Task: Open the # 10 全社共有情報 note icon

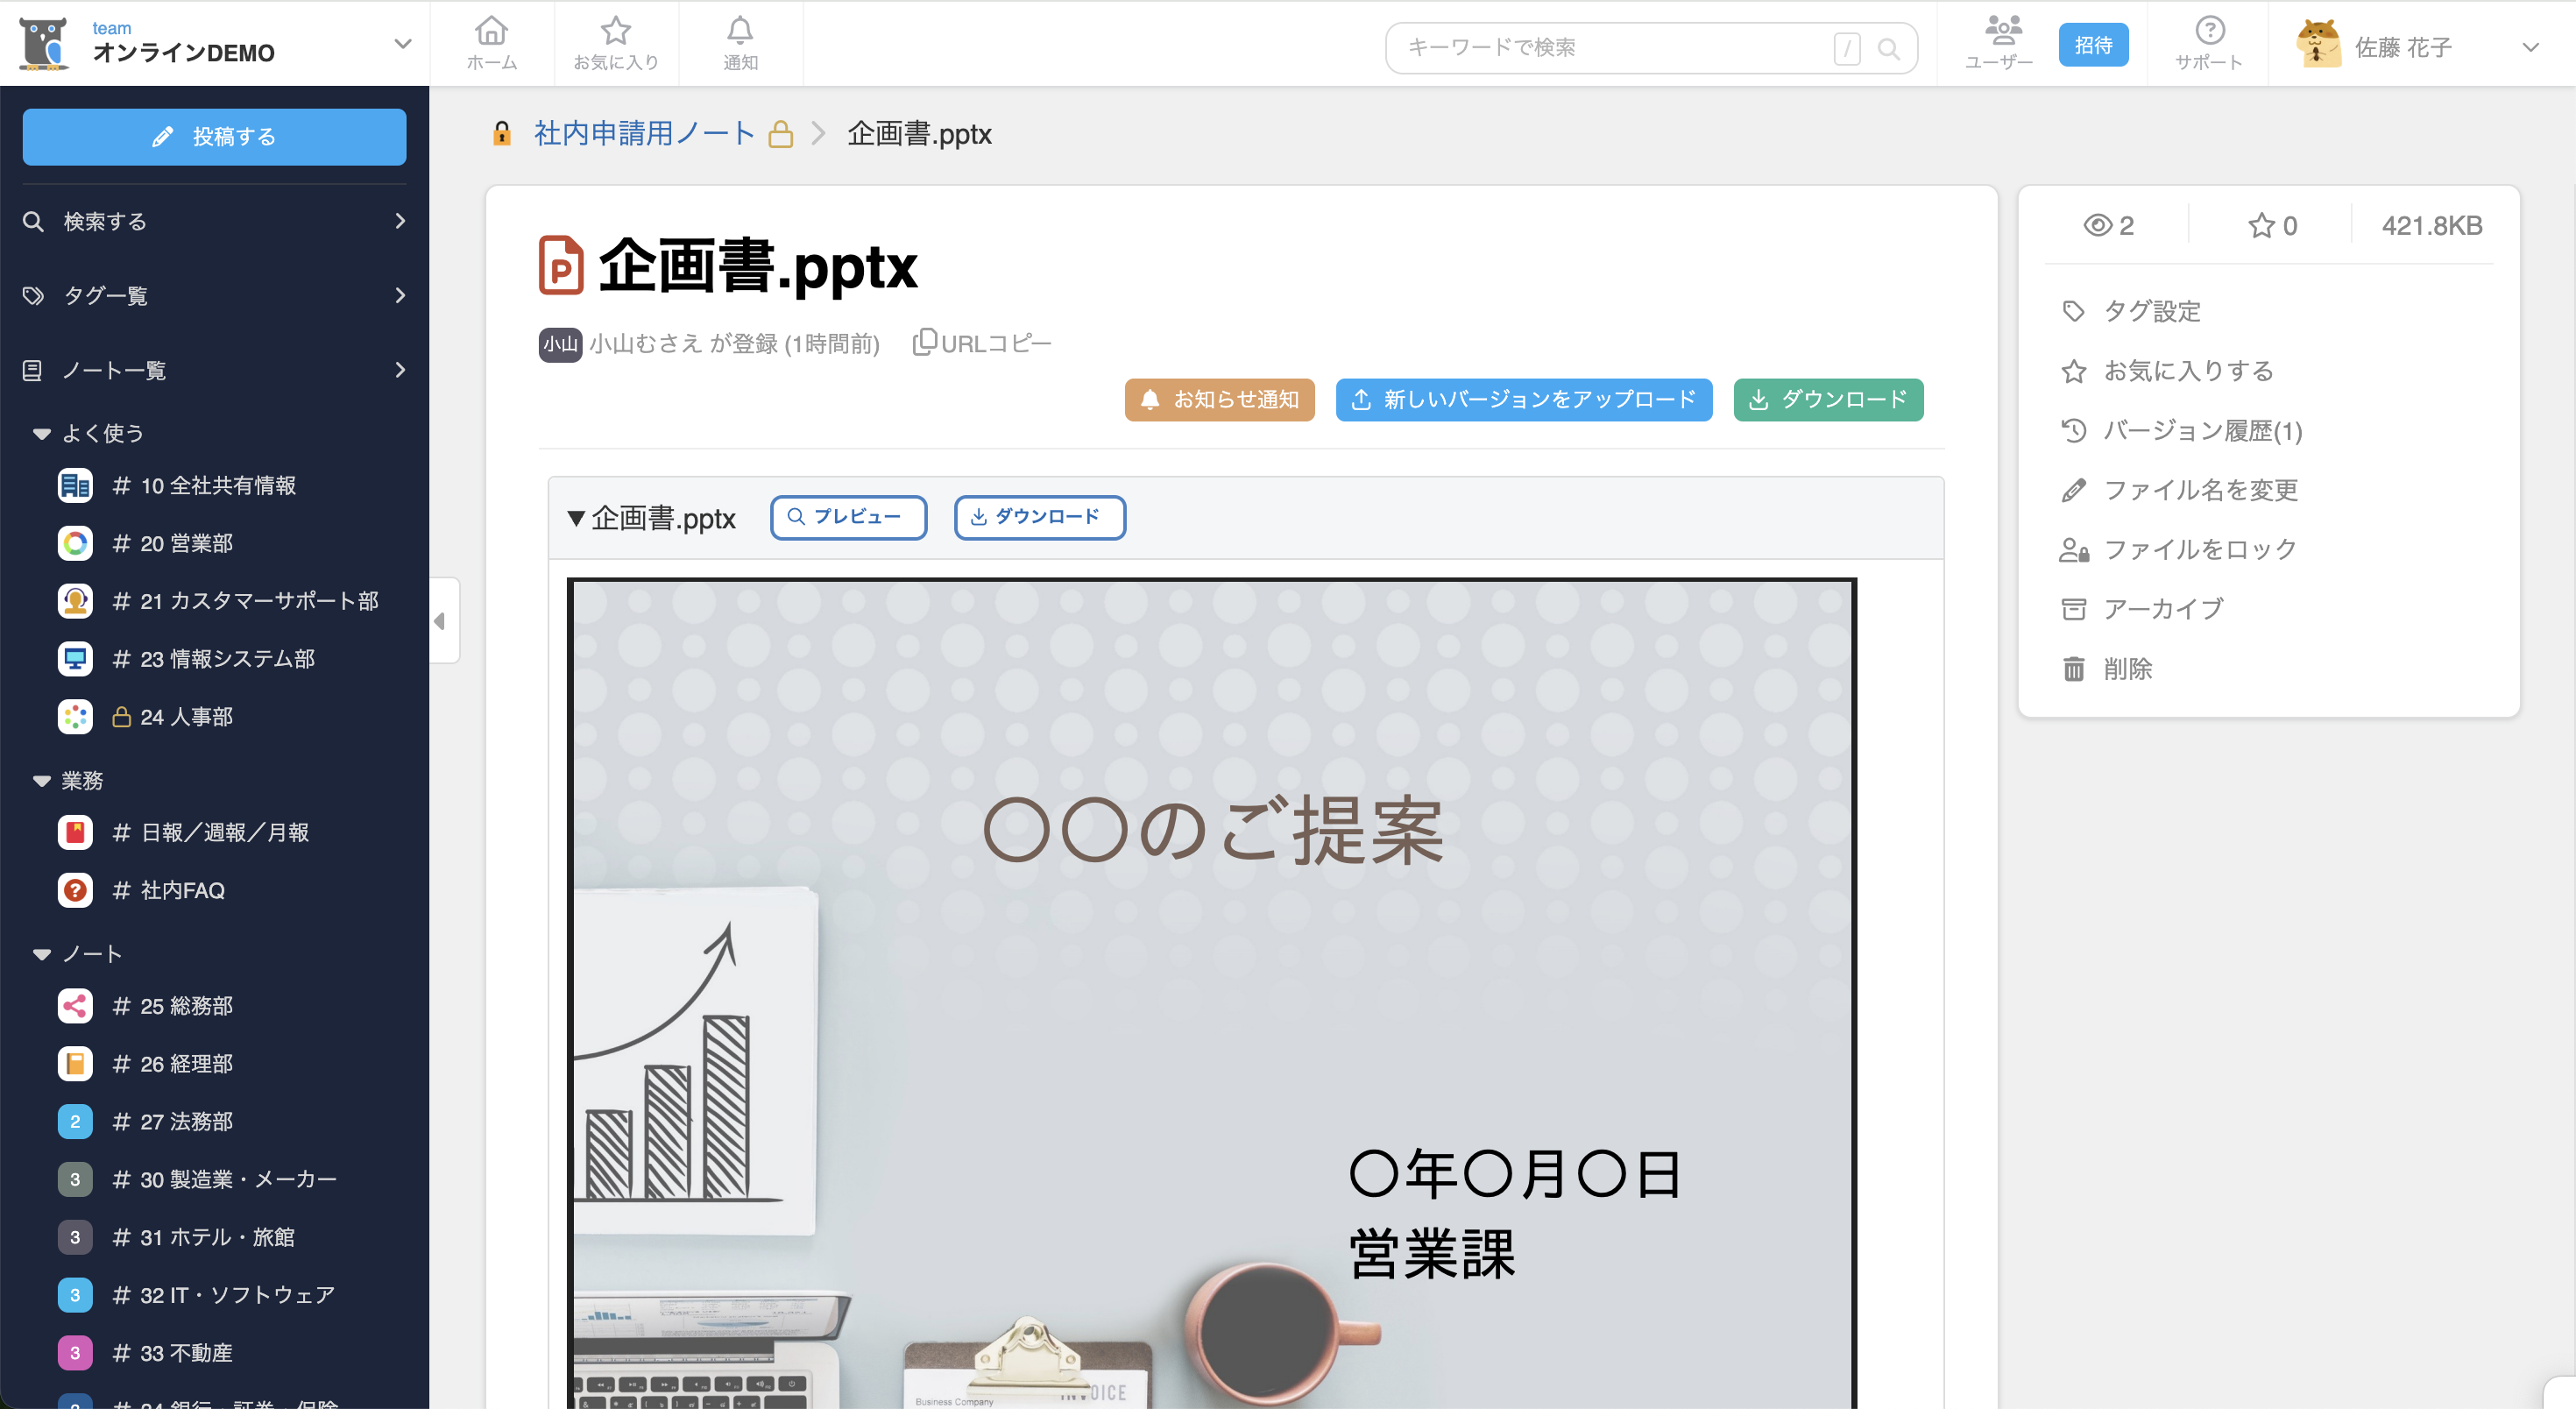Action: 75,485
